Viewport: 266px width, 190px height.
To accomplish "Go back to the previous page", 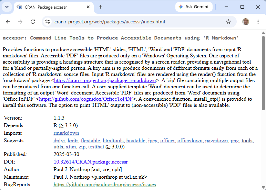I will point(8,22).
